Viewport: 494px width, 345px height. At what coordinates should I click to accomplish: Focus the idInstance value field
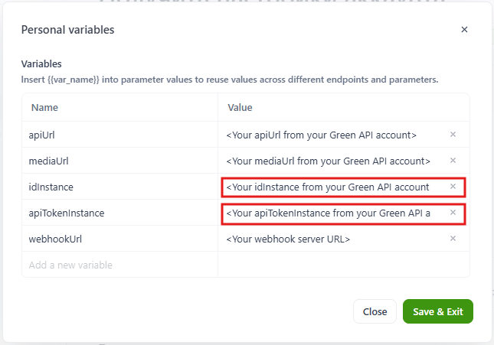(x=329, y=187)
